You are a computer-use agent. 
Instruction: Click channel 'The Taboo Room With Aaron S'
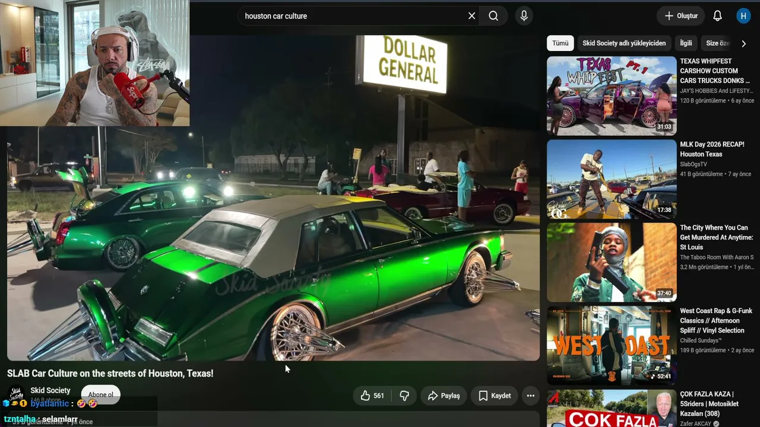click(717, 257)
